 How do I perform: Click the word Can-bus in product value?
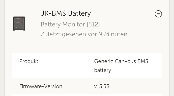point(125,61)
